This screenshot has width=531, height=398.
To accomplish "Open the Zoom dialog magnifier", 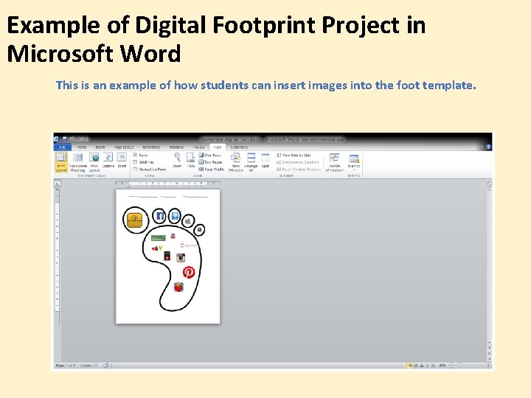I will pos(177,161).
